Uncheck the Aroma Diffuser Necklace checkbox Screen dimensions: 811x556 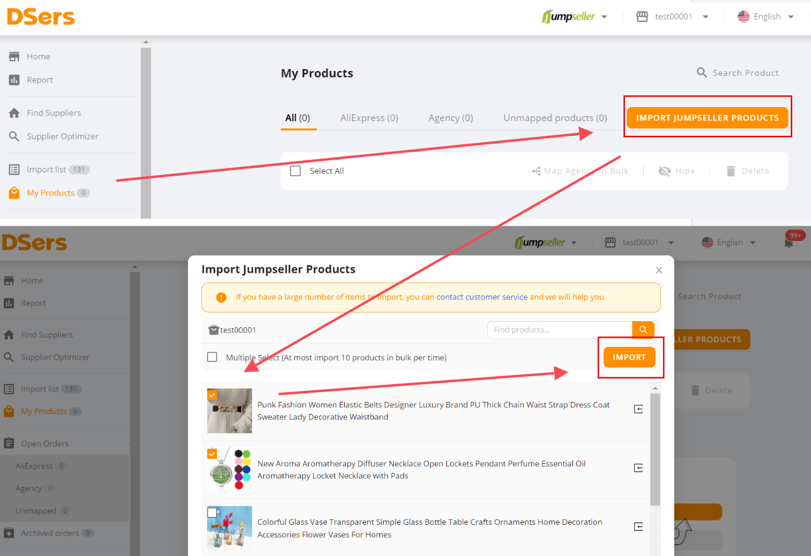pos(212,454)
